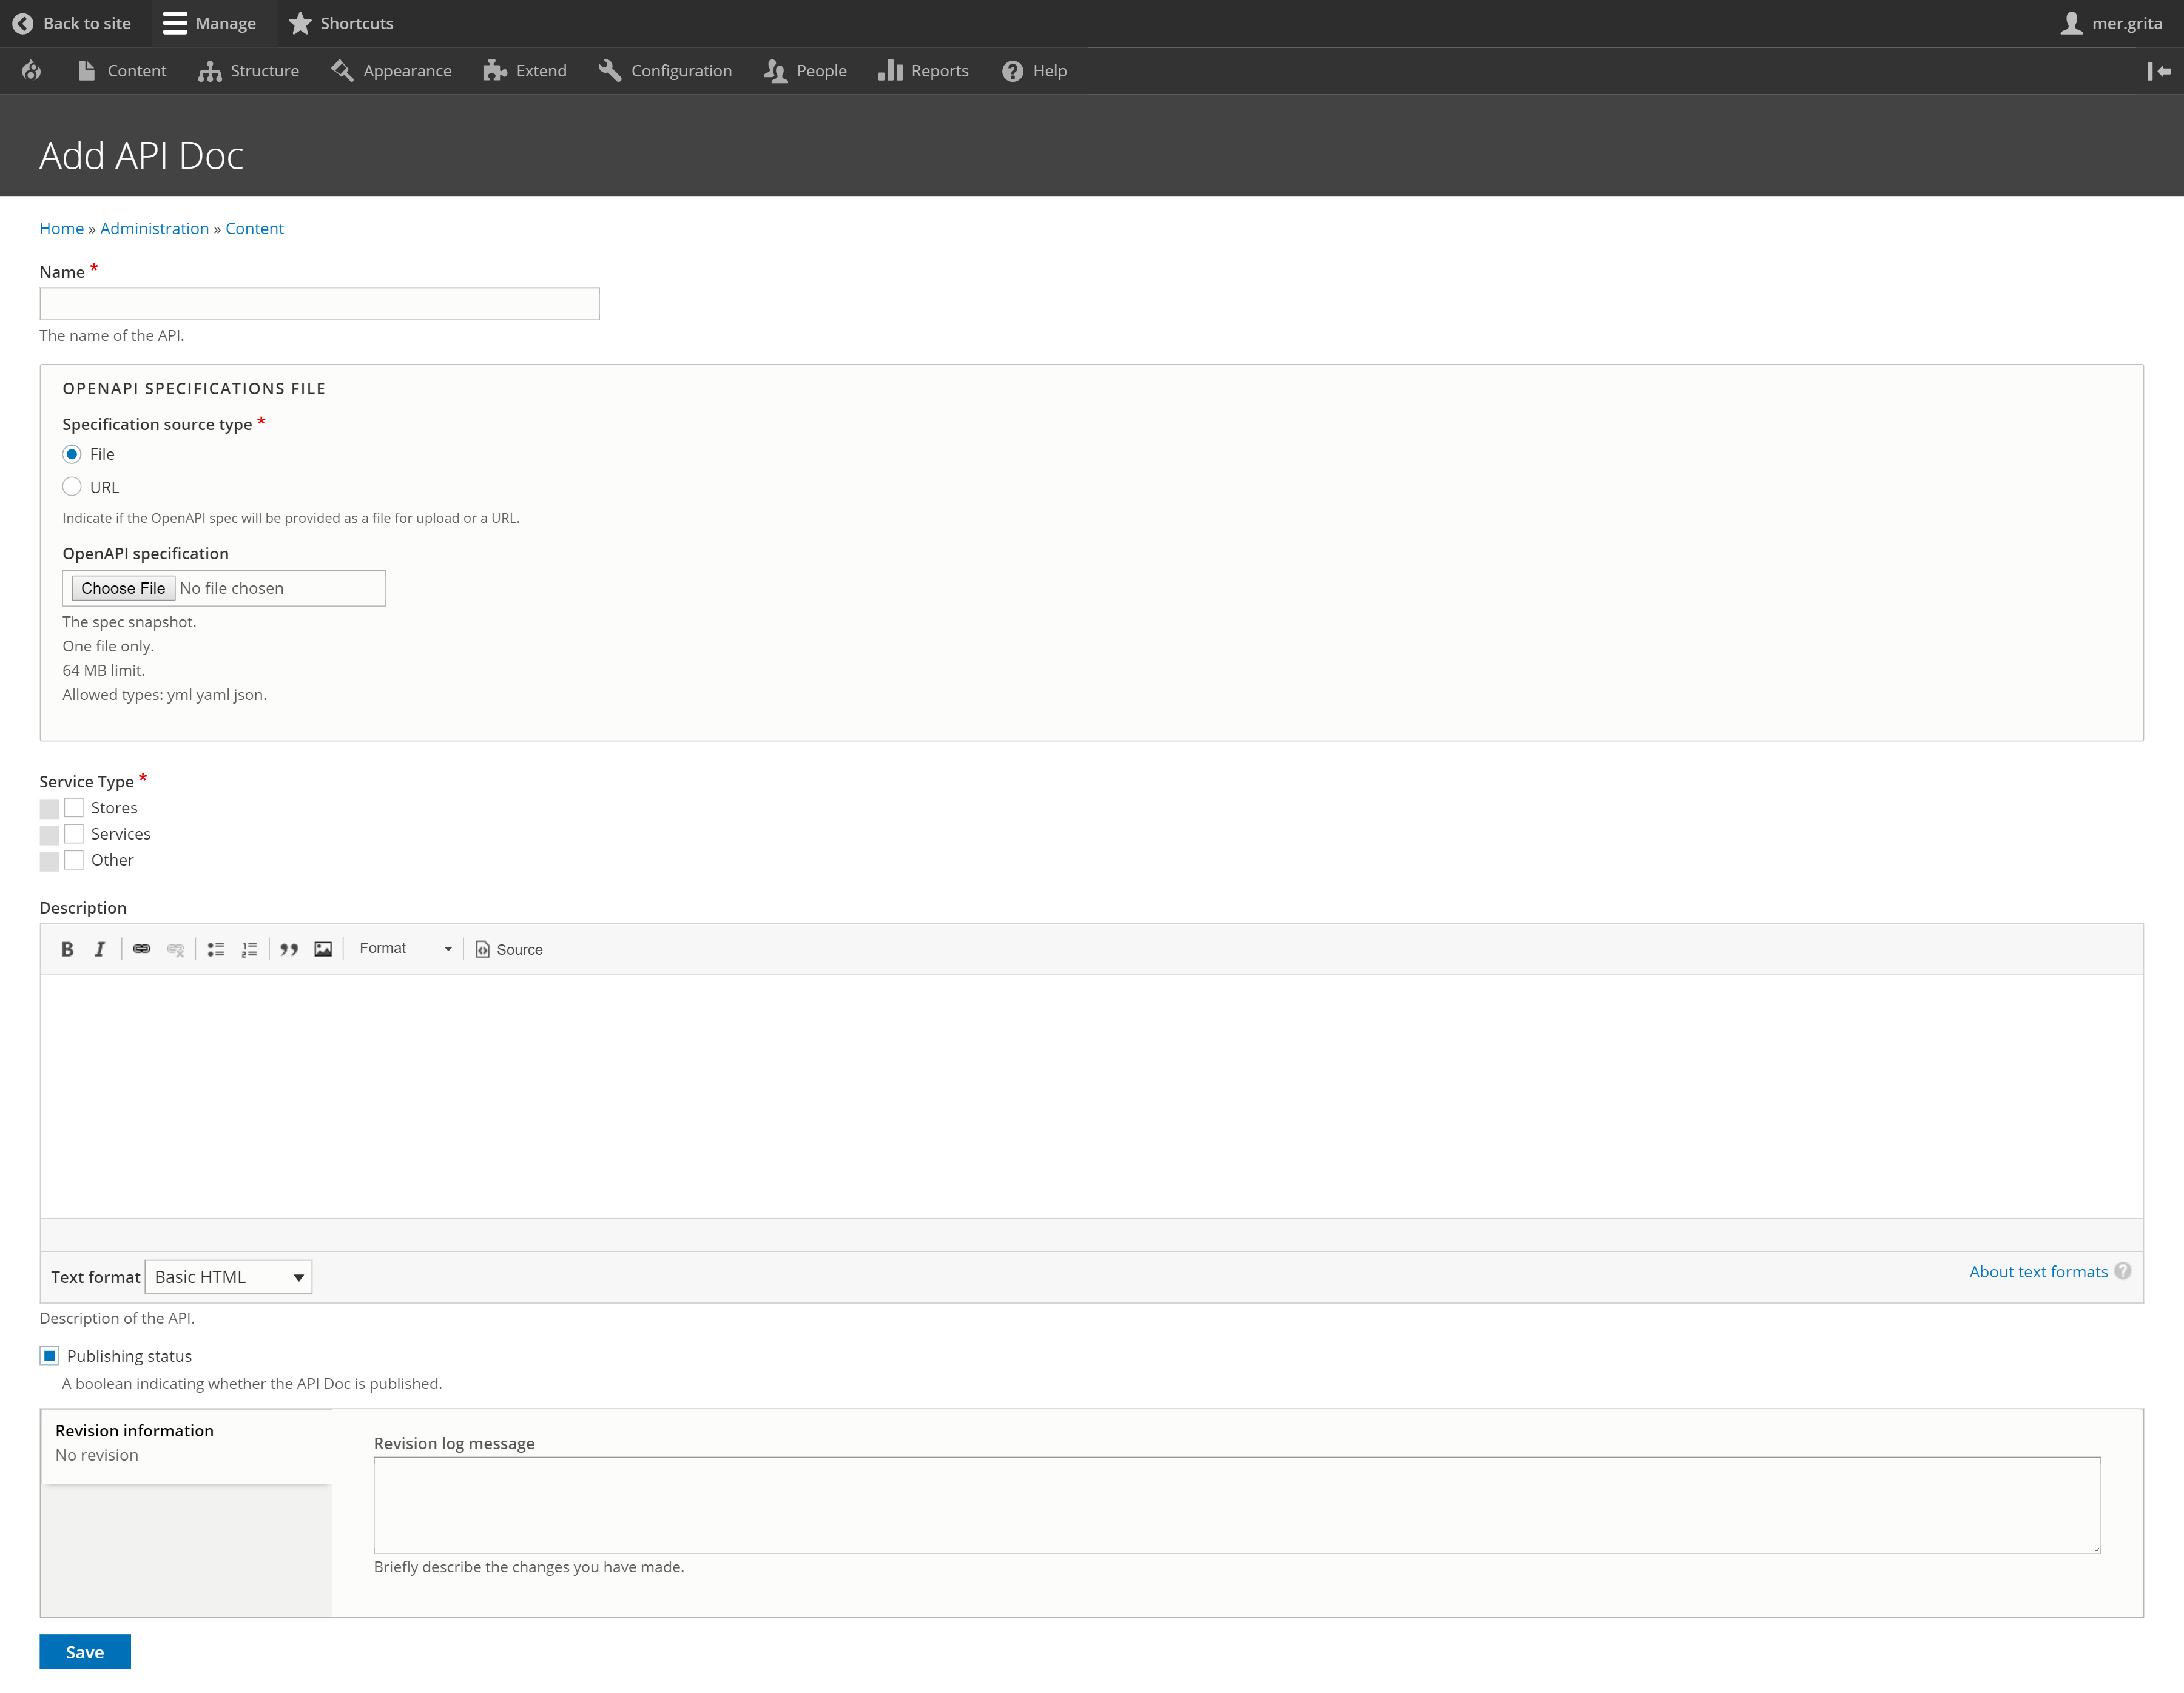Select the Italic icon in the editor toolbar

(x=100, y=949)
